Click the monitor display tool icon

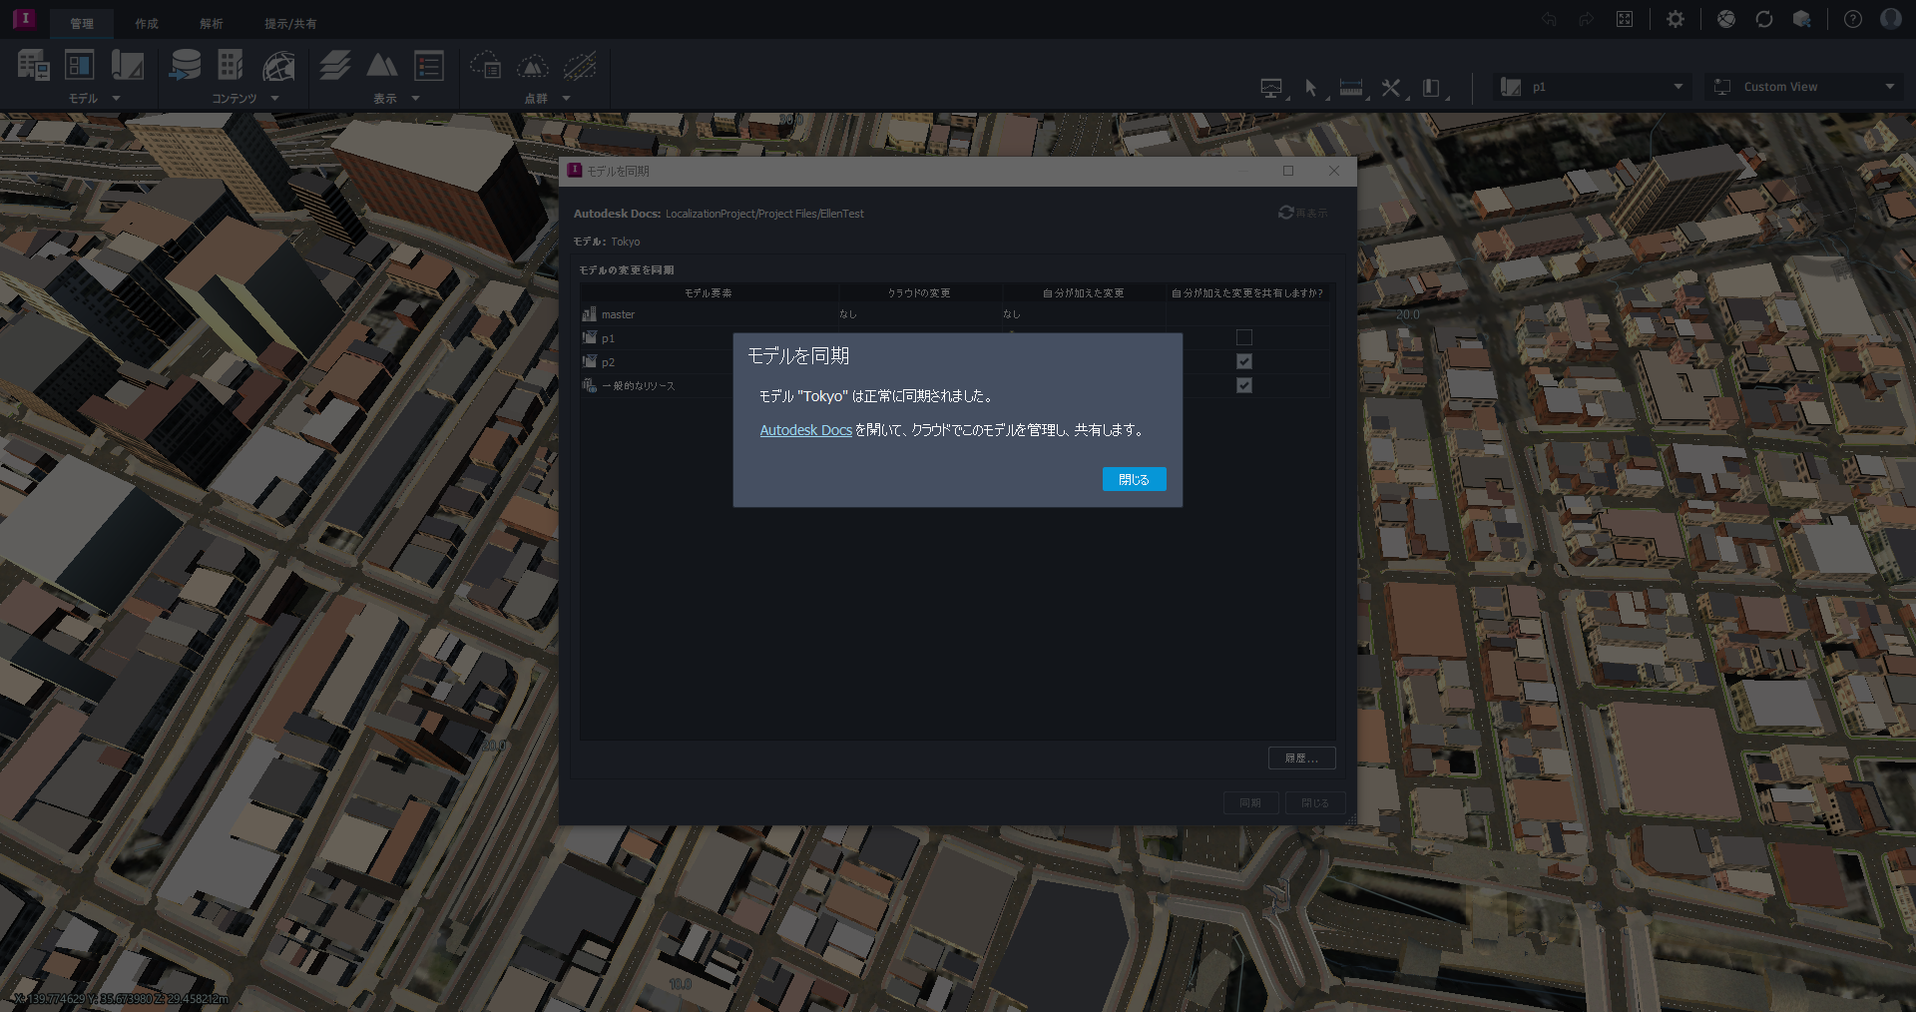pyautogui.click(x=1271, y=88)
